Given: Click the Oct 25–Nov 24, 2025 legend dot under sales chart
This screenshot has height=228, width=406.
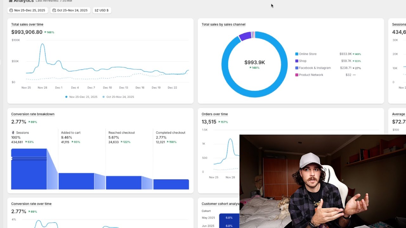Looking at the screenshot, I should click(103, 97).
